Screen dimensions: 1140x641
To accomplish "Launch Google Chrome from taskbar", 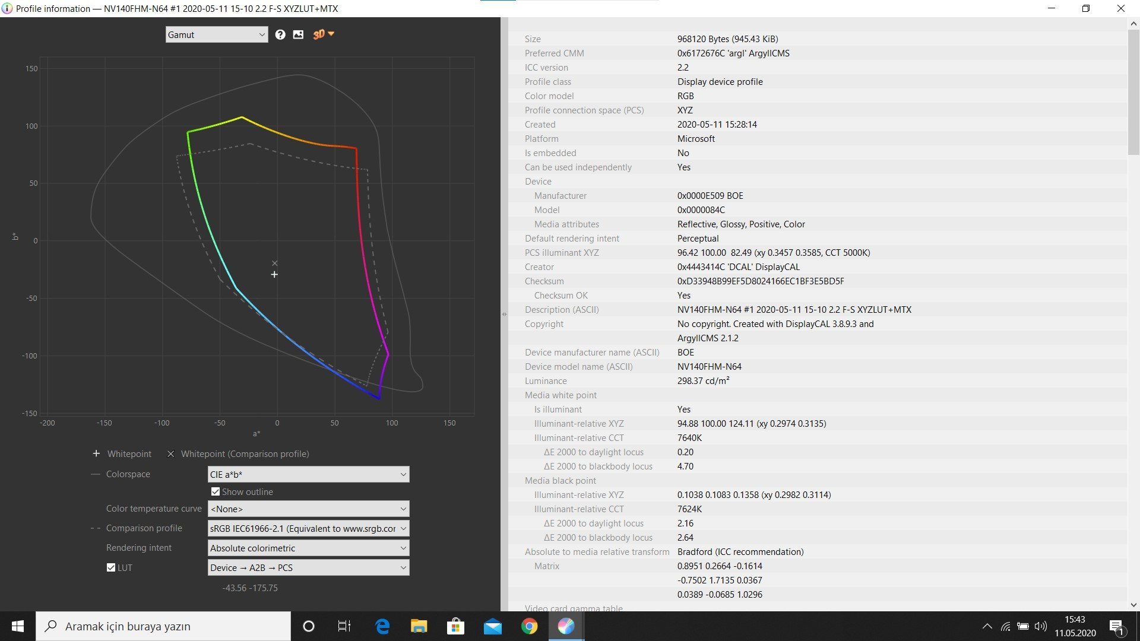I will pos(529,626).
